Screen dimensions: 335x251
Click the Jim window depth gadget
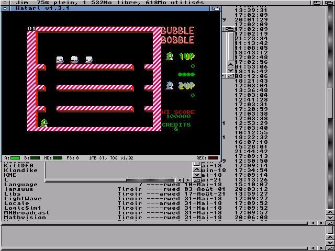[329, 3]
